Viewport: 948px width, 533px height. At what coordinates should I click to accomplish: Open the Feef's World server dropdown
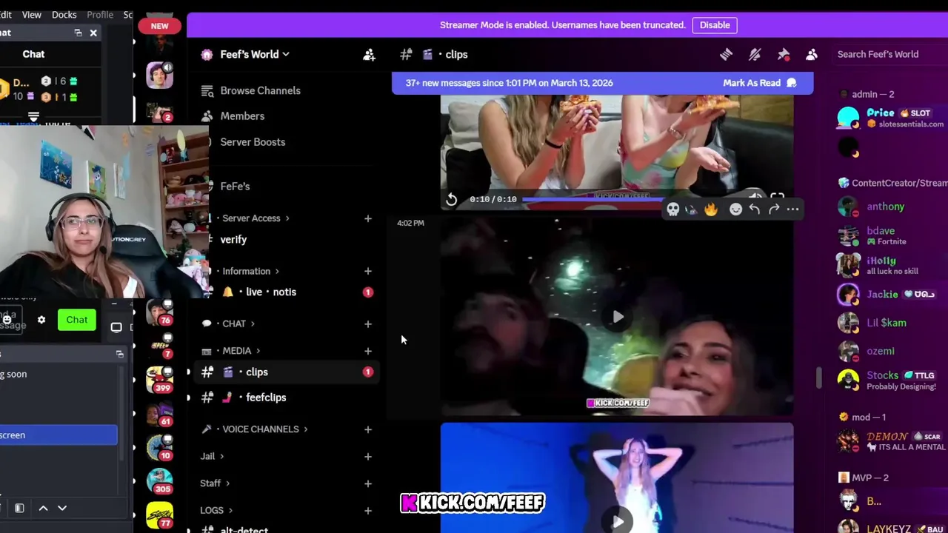255,54
